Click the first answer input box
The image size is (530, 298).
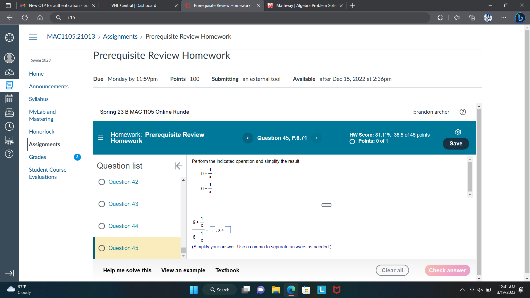(212, 230)
